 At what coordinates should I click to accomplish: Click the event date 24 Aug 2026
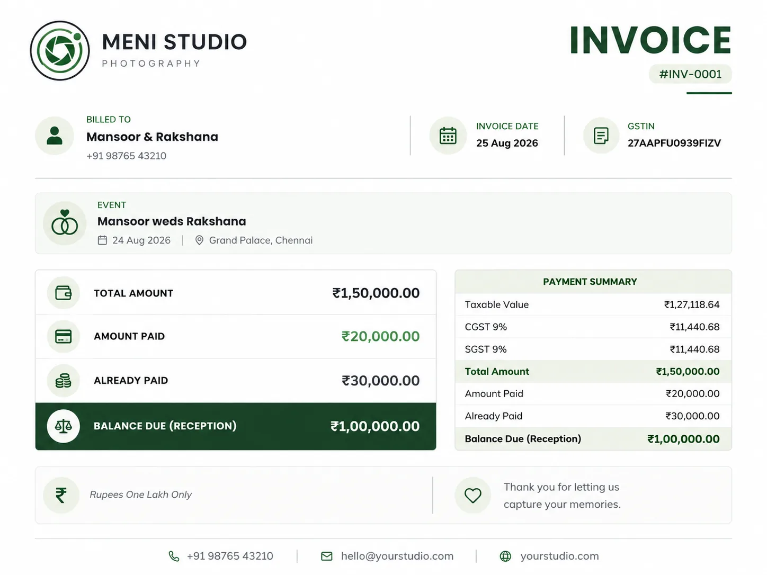coord(141,240)
